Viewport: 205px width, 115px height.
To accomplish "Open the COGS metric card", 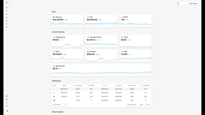I will point(136,41).
